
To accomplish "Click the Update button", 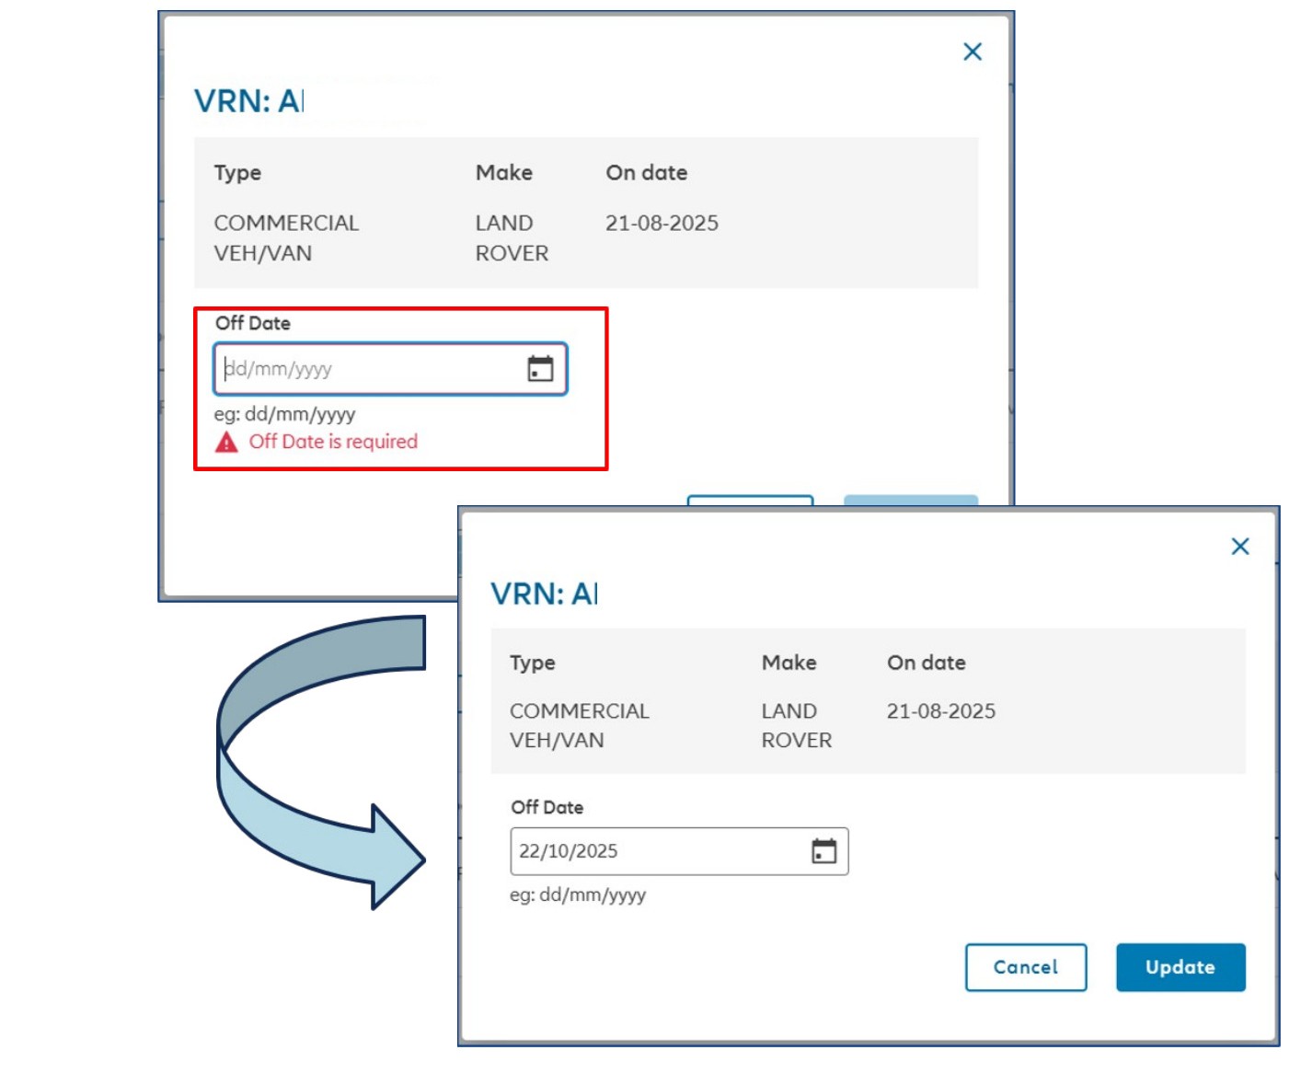I will click(x=1180, y=967).
